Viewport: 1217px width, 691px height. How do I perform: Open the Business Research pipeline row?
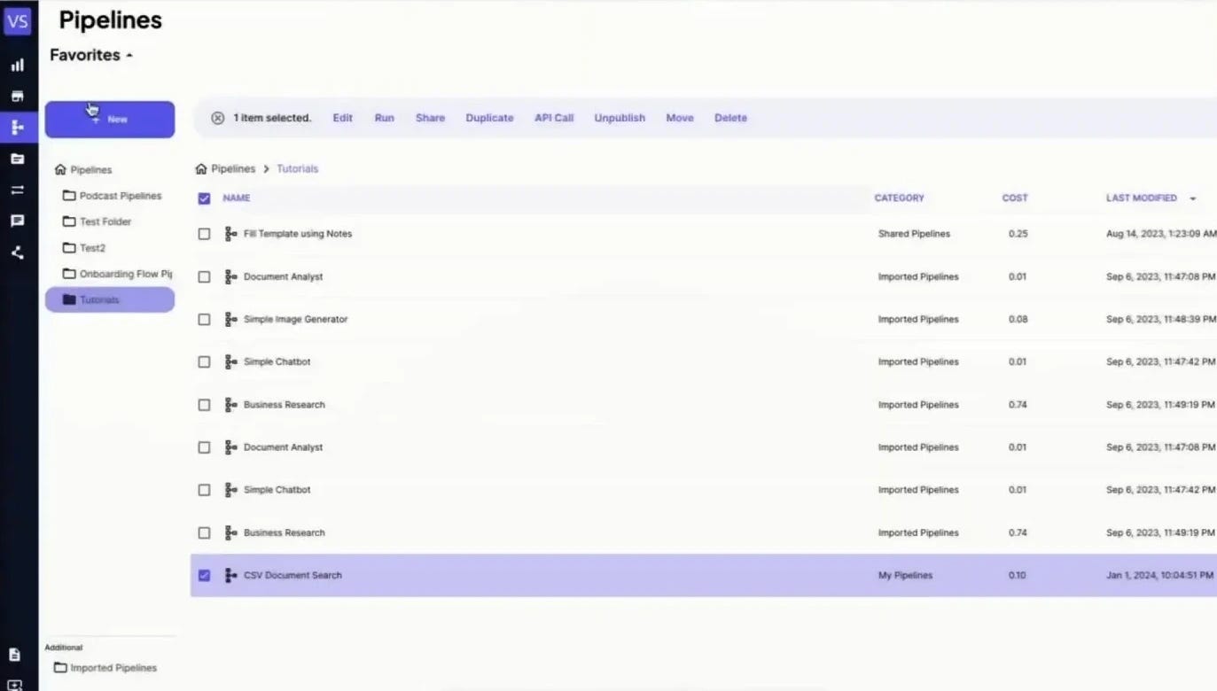(284, 404)
